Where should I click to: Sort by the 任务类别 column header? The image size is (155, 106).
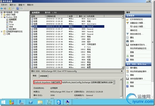pos(95,16)
